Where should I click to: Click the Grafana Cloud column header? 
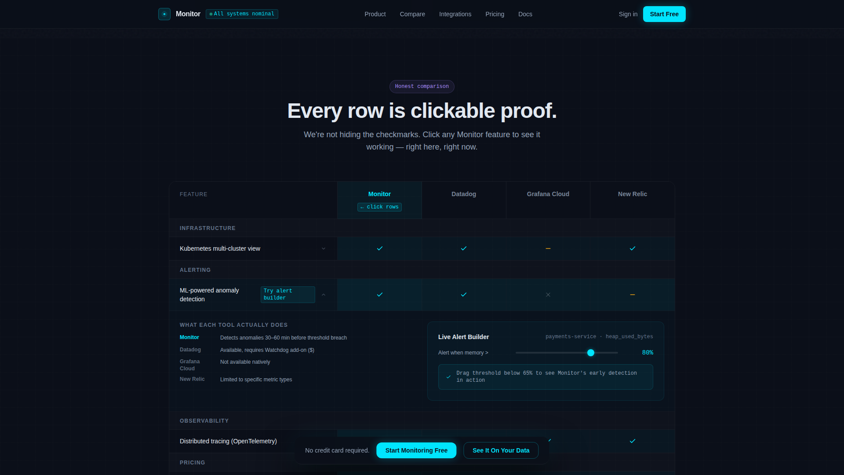tap(548, 194)
